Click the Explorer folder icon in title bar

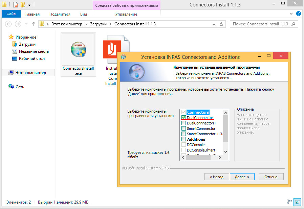[x=4, y=4]
